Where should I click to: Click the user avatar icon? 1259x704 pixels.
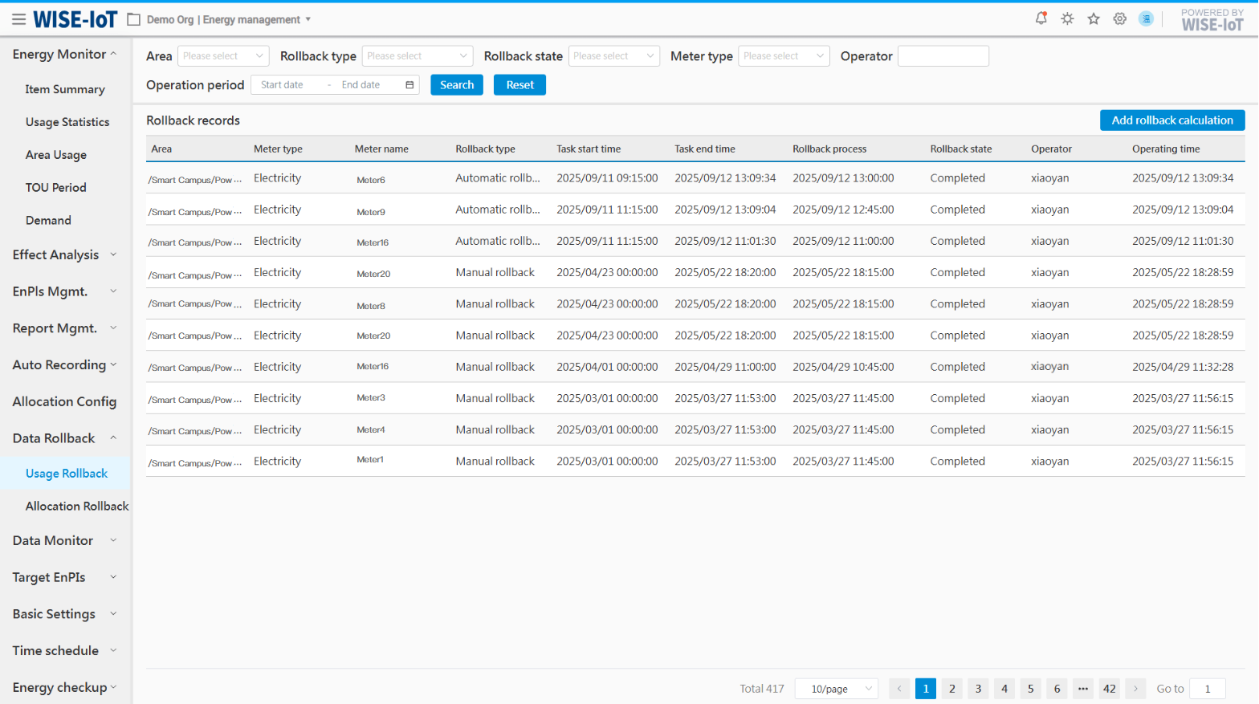pyautogui.click(x=1146, y=18)
